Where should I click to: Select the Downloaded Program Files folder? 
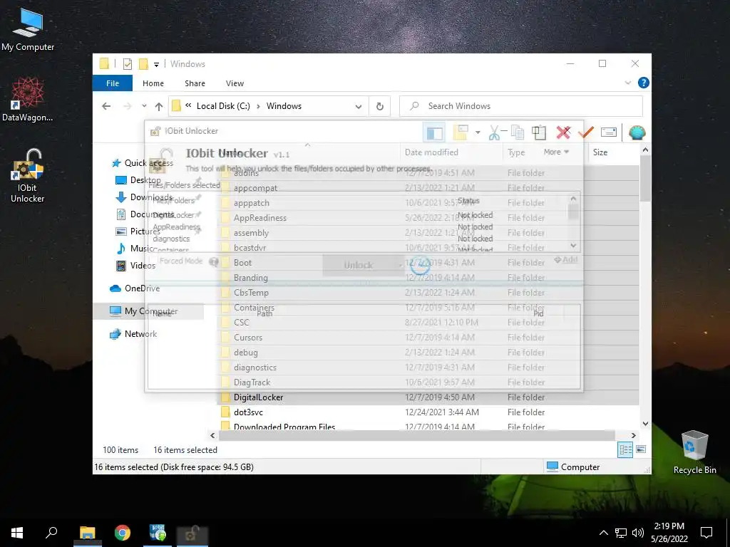click(x=284, y=426)
